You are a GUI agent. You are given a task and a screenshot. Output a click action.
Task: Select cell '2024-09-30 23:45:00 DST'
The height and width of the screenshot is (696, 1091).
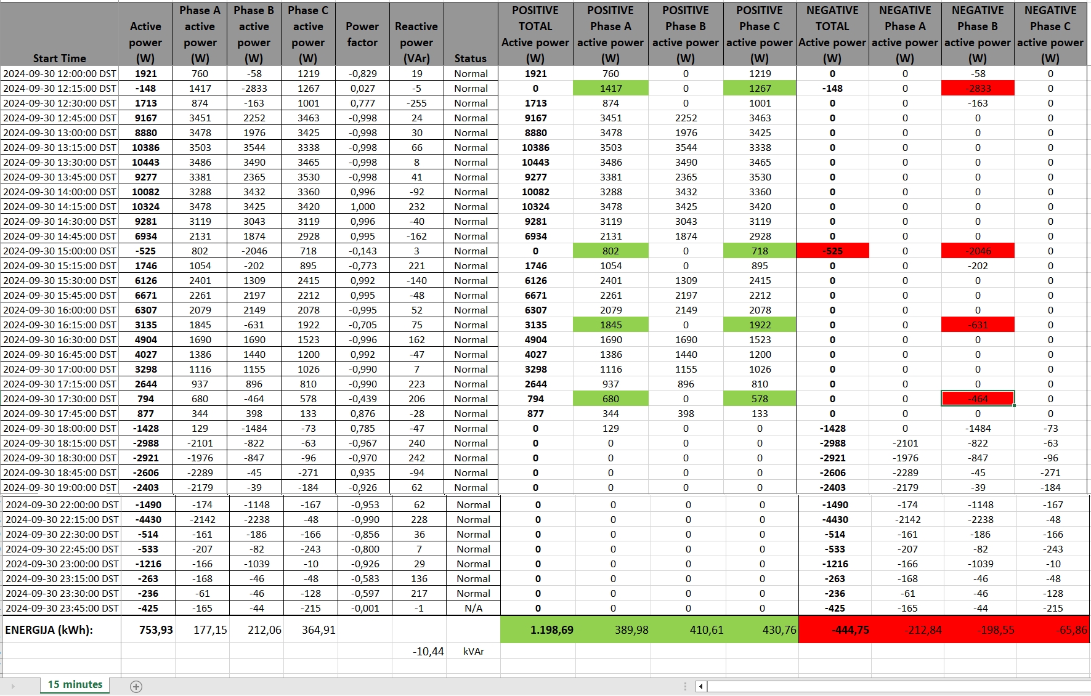click(x=62, y=608)
